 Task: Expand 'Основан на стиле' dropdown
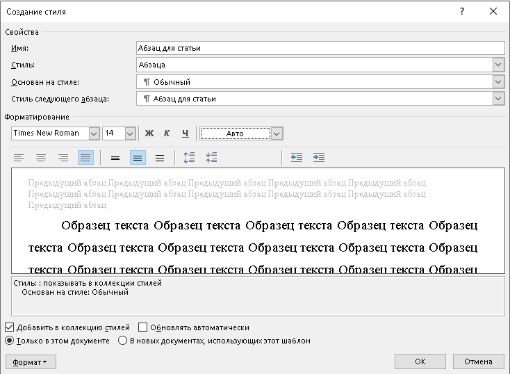pyautogui.click(x=498, y=82)
